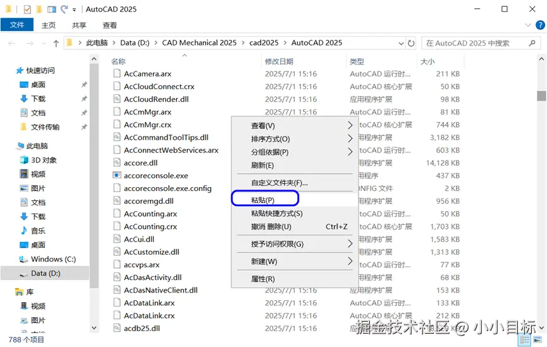Switch to the 查看 ribbon tab

(110, 25)
